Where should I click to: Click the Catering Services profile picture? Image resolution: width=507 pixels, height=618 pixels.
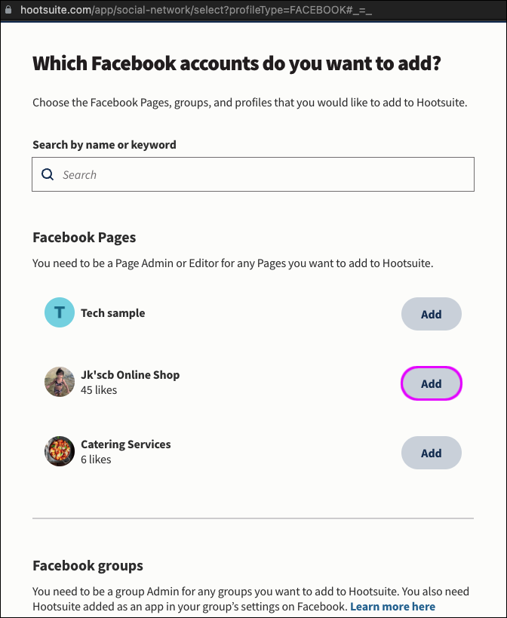[60, 451]
